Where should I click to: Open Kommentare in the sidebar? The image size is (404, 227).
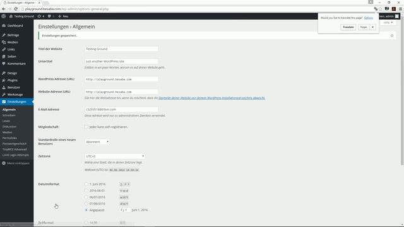coord(17,64)
